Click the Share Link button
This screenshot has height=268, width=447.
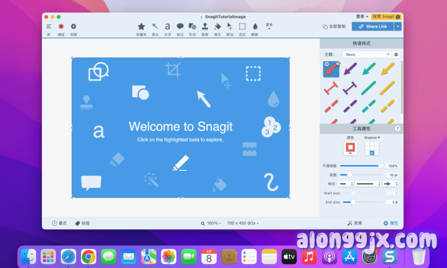[372, 27]
